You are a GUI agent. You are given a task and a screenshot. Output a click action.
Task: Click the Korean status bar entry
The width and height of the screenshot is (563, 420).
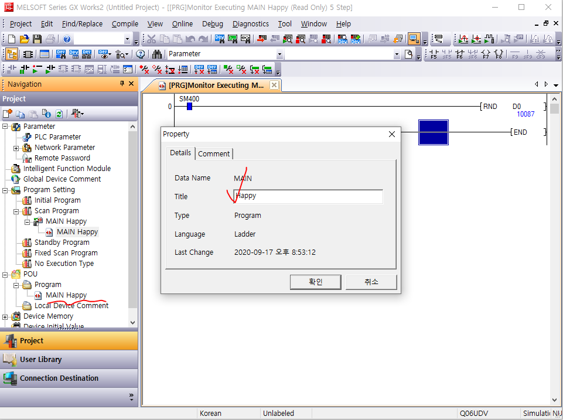click(210, 413)
